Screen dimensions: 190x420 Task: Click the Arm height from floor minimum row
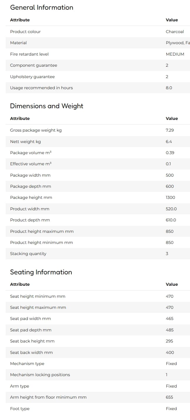98,397
